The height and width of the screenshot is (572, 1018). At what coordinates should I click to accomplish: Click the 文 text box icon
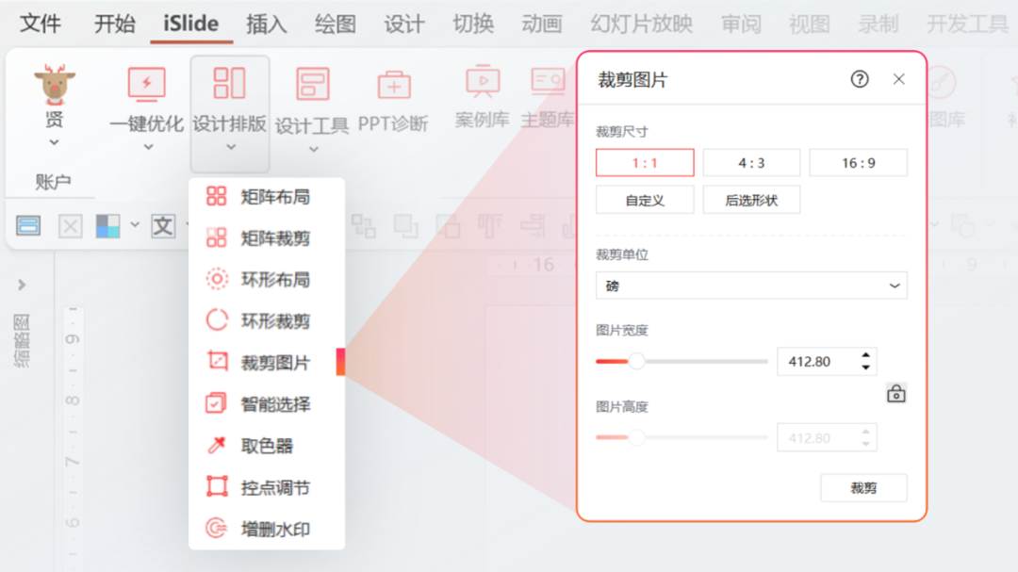(163, 226)
